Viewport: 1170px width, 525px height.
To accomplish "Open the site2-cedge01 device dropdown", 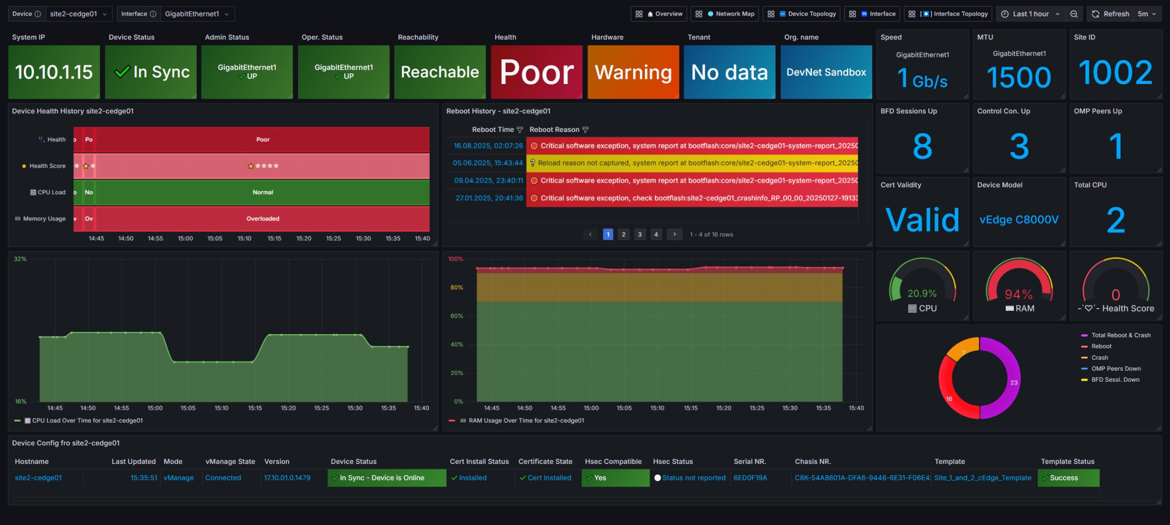I will pos(79,14).
